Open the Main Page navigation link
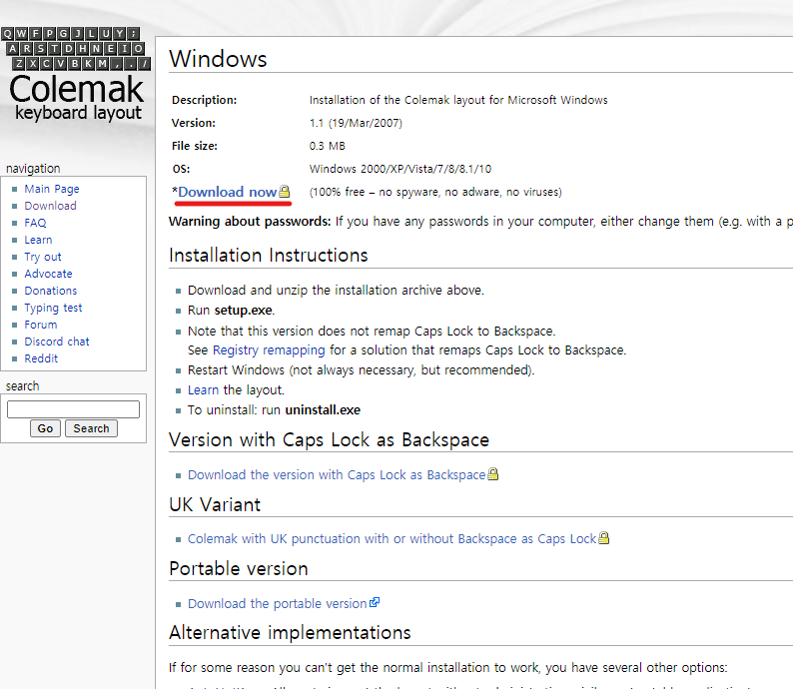The image size is (793, 689). [52, 189]
